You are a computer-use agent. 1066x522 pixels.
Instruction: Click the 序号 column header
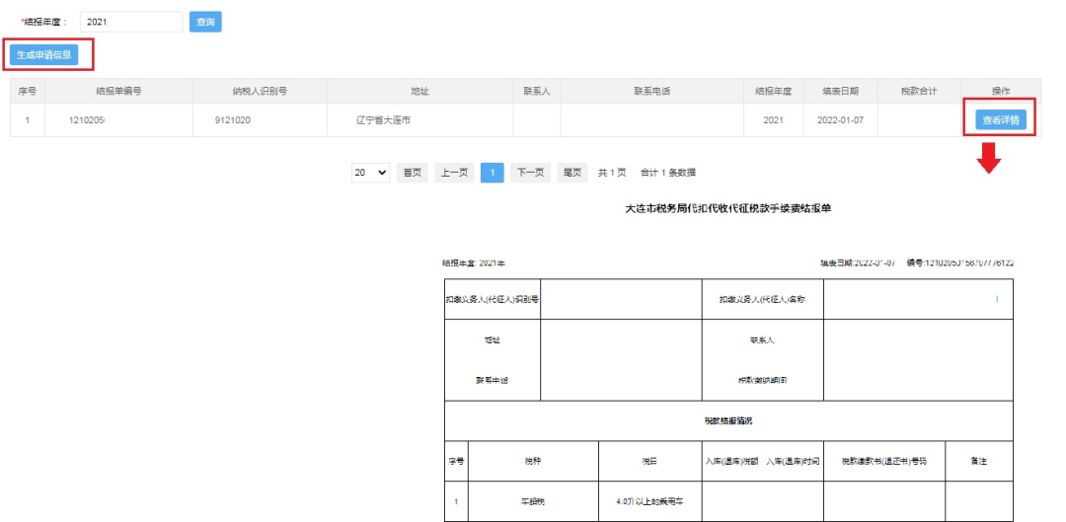28,91
